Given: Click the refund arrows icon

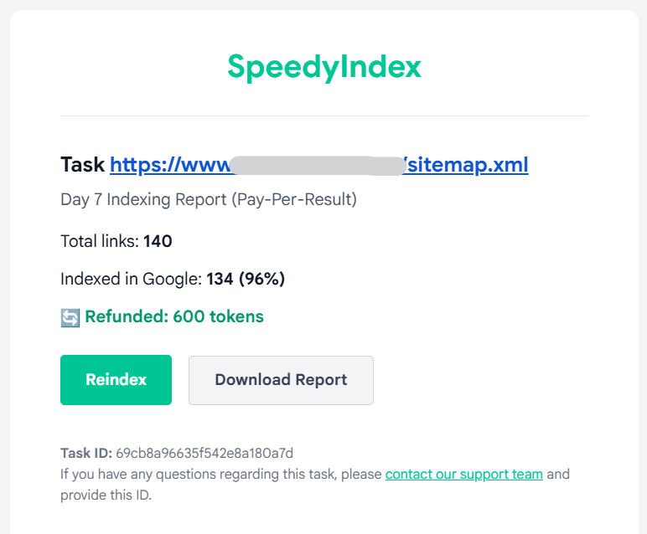Looking at the screenshot, I should click(x=70, y=317).
